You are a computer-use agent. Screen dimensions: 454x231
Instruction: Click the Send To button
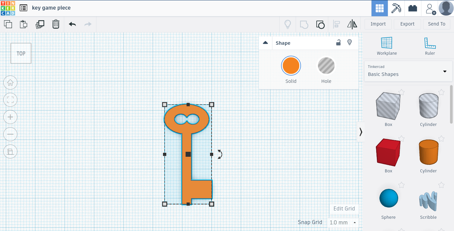tap(437, 24)
